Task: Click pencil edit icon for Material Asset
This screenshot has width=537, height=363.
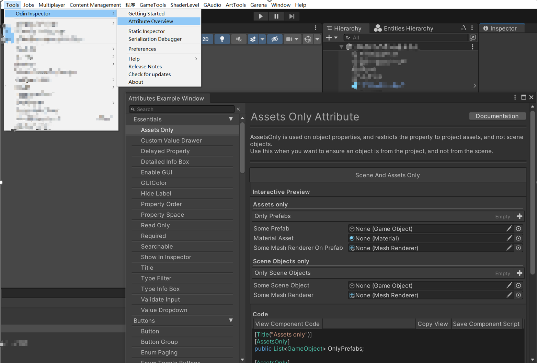Action: [509, 238]
